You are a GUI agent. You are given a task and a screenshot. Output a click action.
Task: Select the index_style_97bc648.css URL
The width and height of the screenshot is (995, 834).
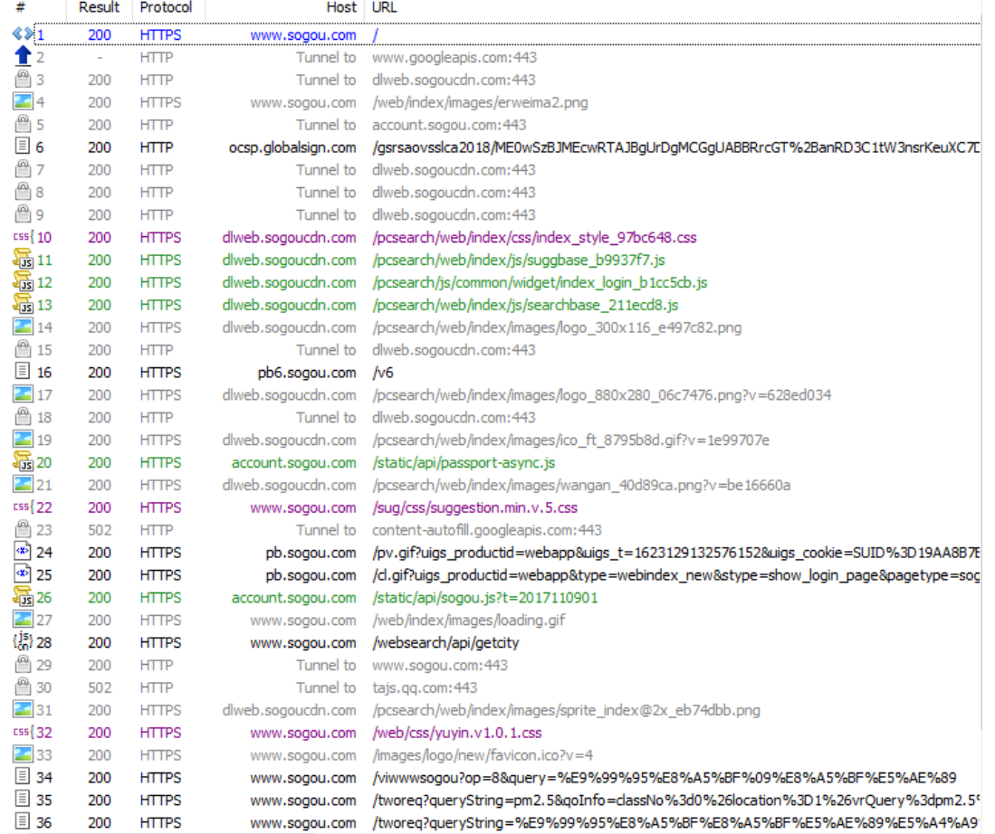534,237
